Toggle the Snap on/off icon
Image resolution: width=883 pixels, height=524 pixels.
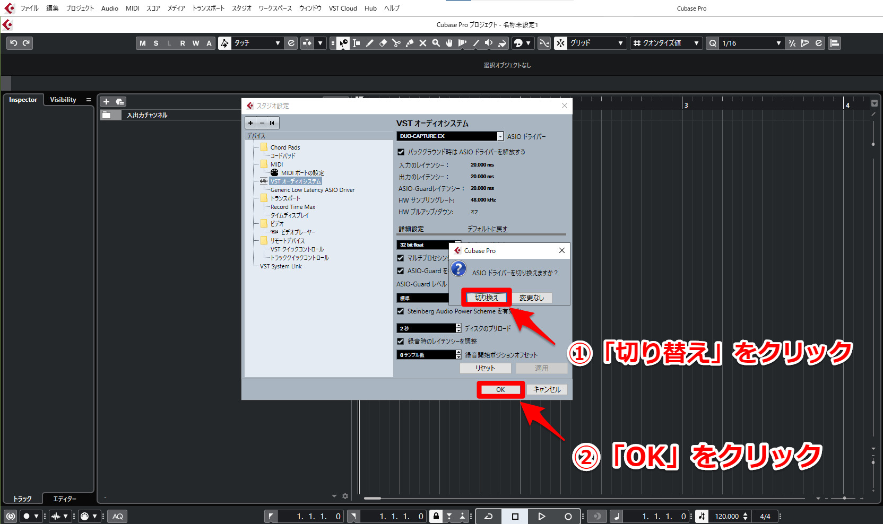(x=561, y=43)
